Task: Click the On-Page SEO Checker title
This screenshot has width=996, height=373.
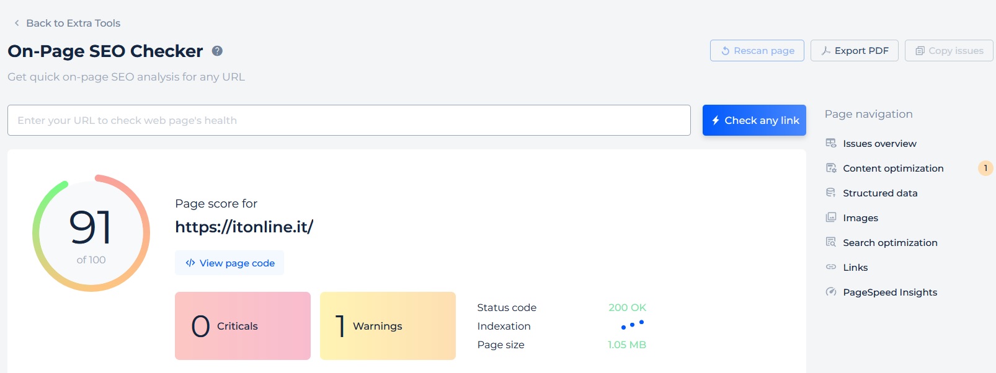Action: pyautogui.click(x=105, y=51)
